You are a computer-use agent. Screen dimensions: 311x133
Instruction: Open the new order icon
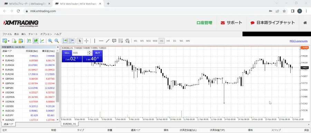[x=14, y=41]
